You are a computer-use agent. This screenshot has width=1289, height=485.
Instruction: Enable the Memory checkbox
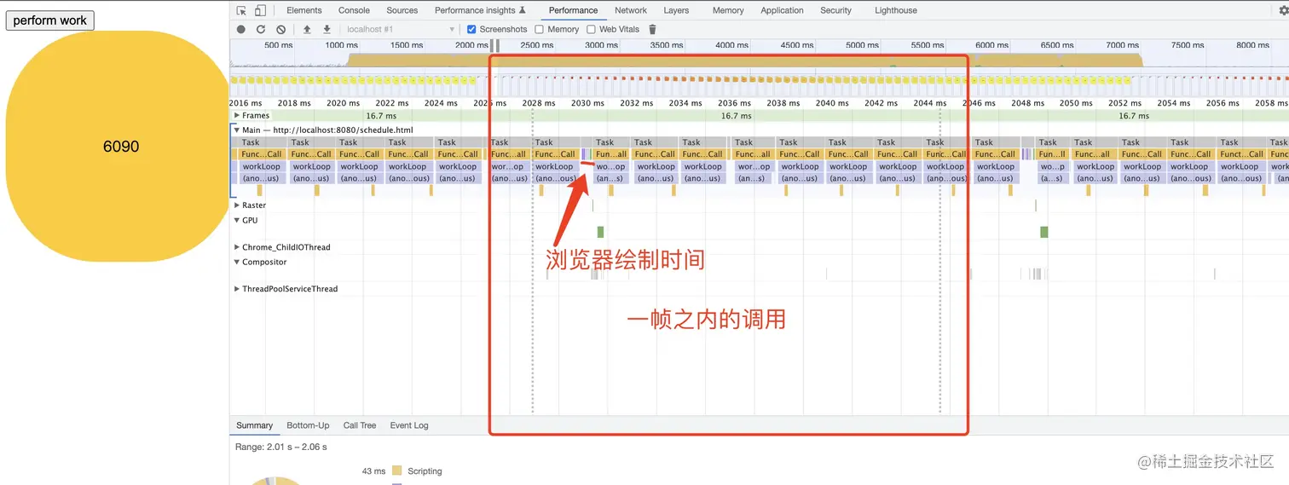(539, 29)
